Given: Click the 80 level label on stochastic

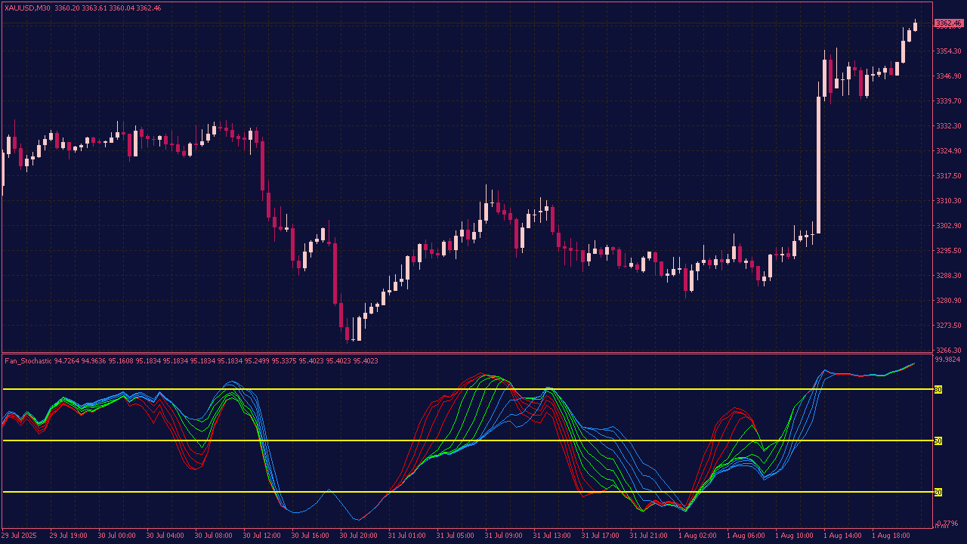Looking at the screenshot, I should pos(938,389).
